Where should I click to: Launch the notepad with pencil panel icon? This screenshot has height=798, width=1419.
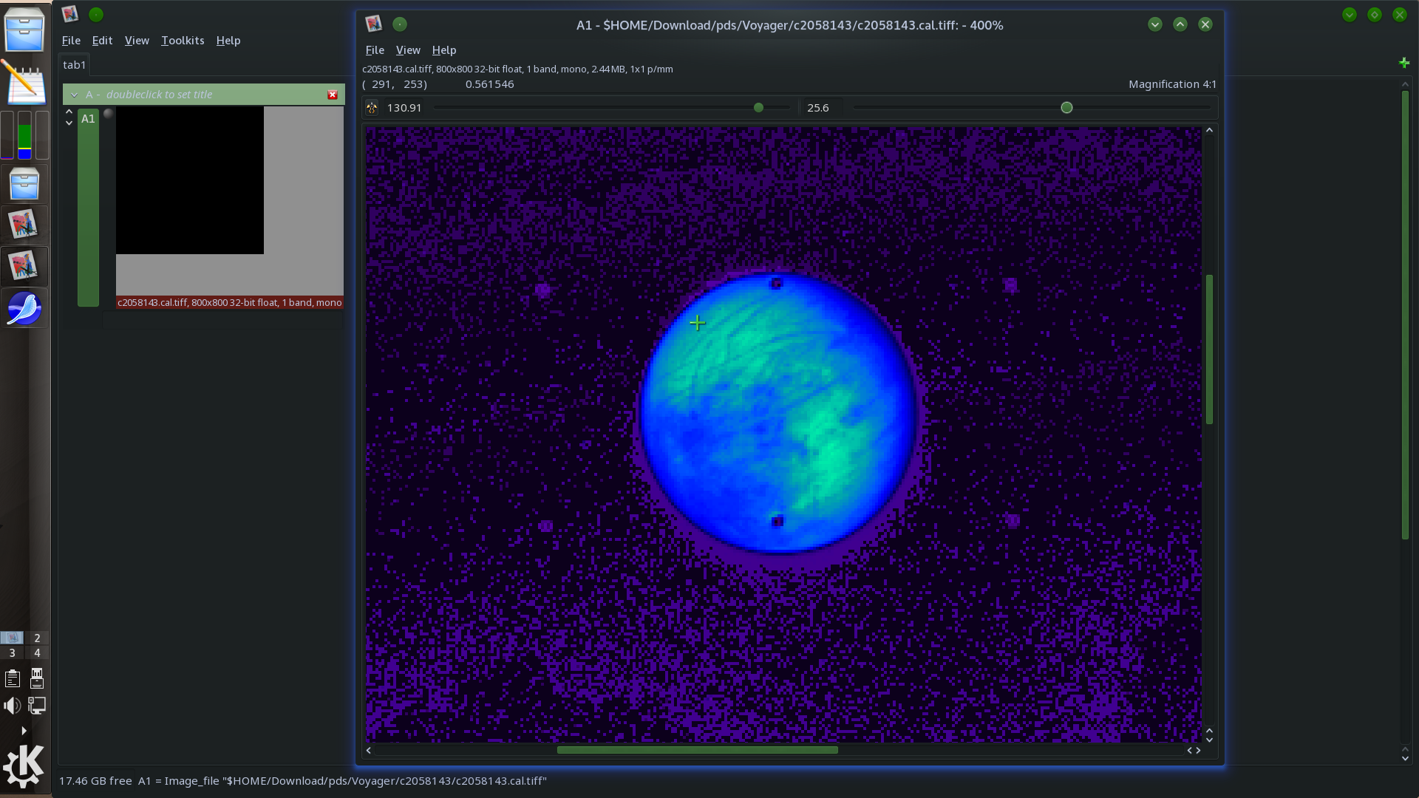pyautogui.click(x=24, y=81)
